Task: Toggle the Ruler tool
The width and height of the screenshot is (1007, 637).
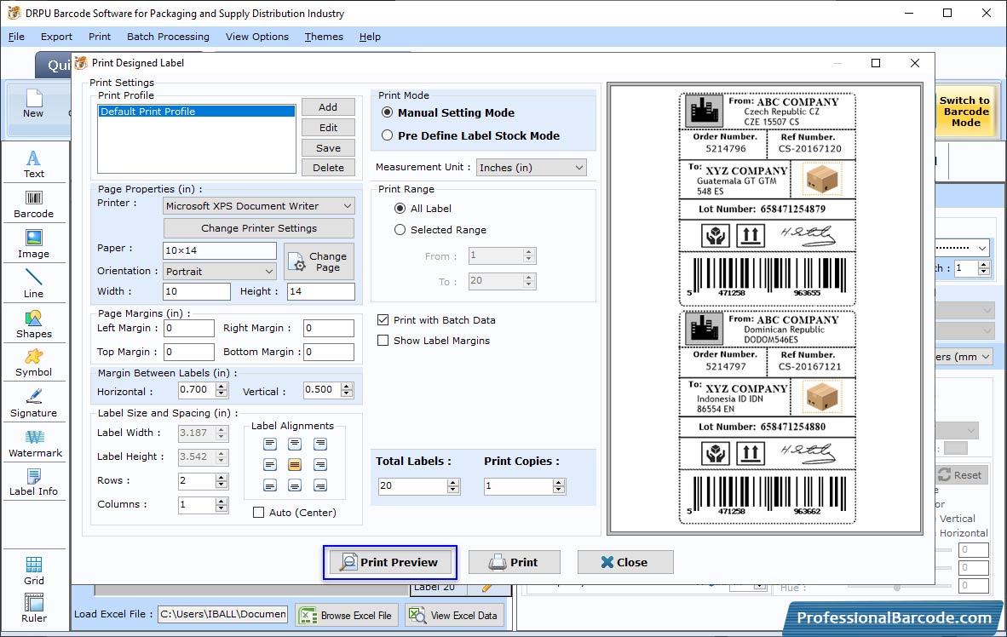Action: [33, 608]
